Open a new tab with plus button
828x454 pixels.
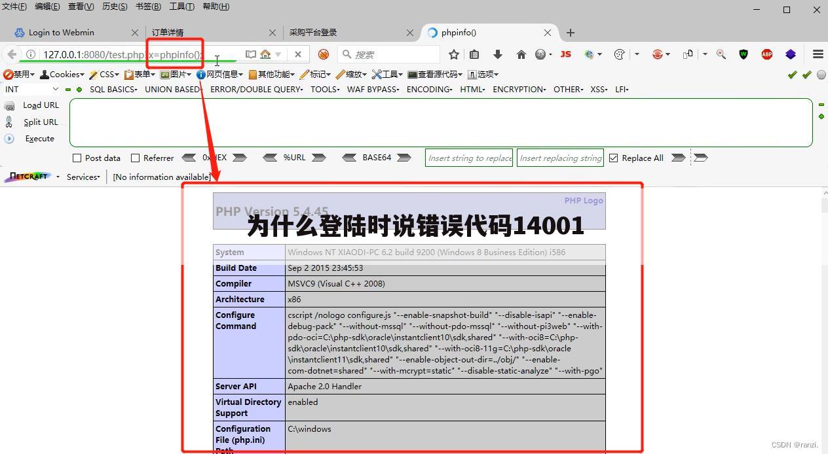pos(571,32)
